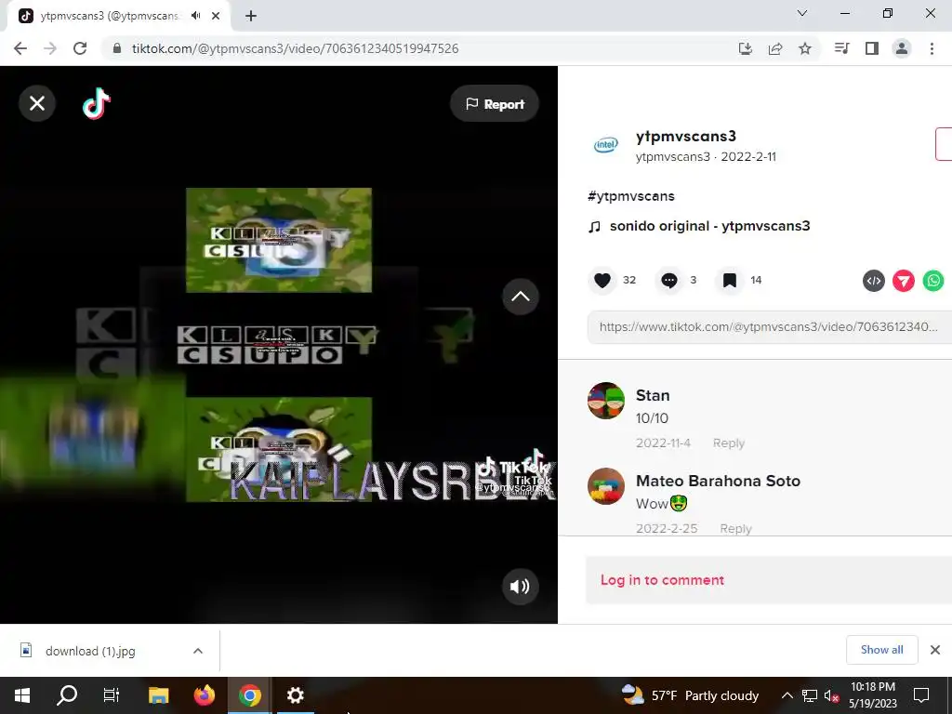Viewport: 952px width, 714px height.
Task: Launch Firefox from taskbar
Action: [205, 695]
